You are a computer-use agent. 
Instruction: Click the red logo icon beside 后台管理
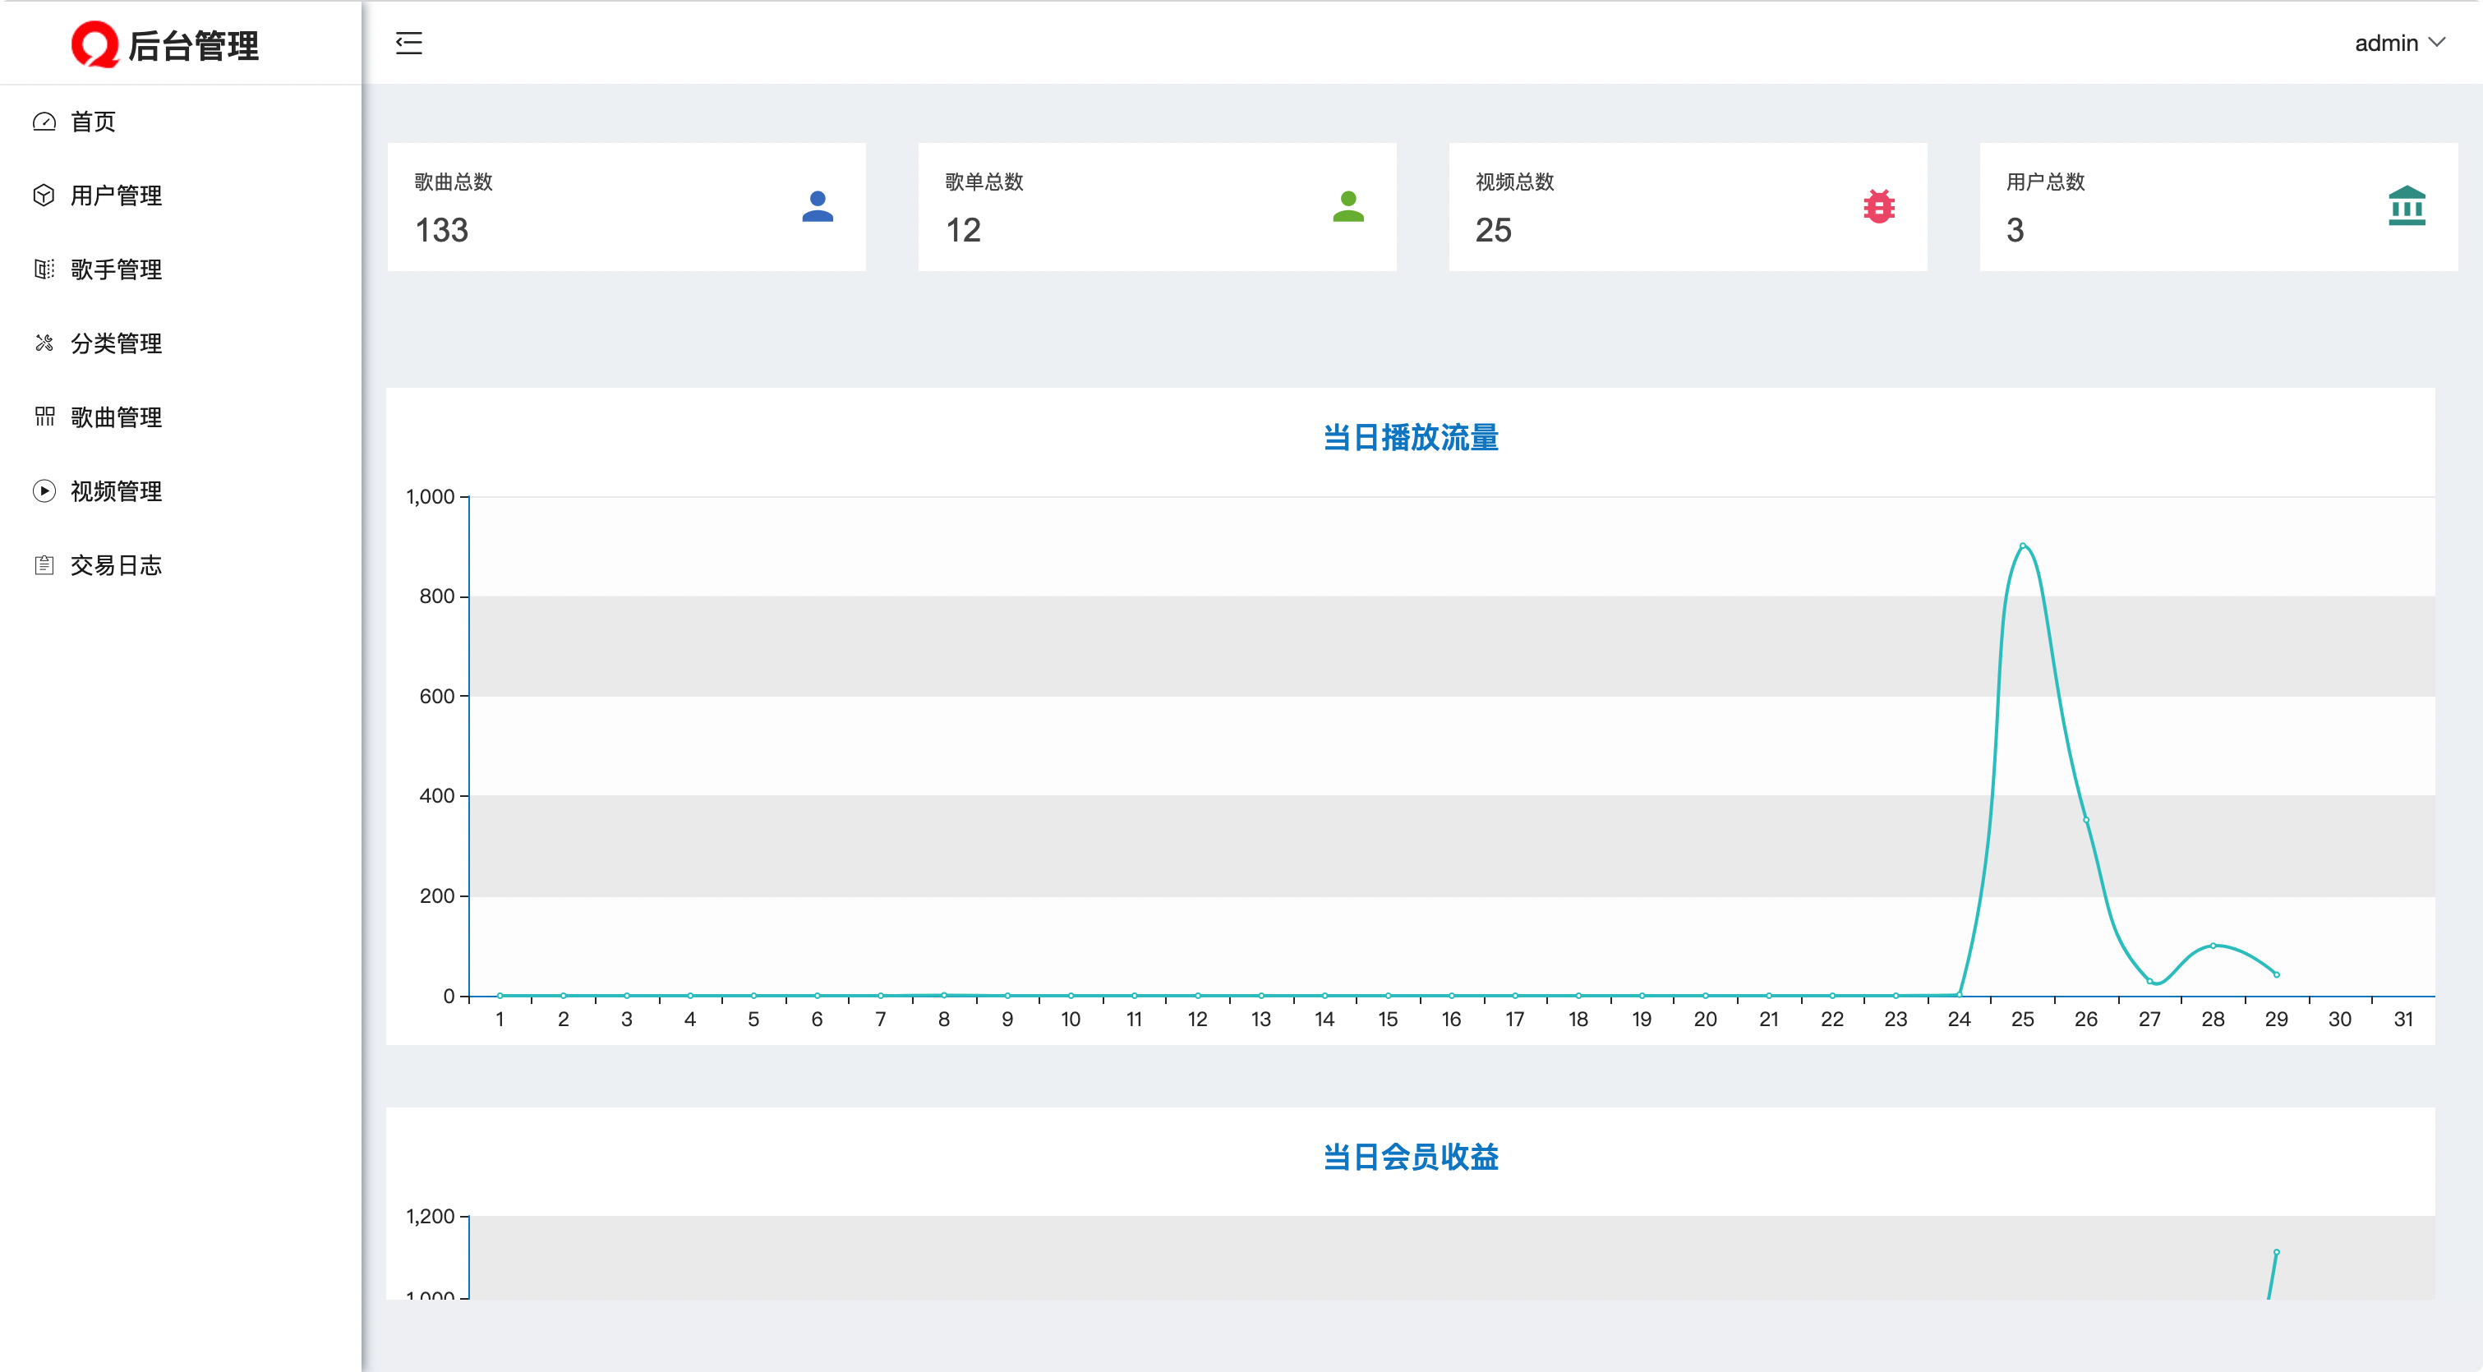tap(94, 44)
